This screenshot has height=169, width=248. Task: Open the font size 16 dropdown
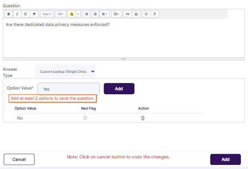[60, 14]
